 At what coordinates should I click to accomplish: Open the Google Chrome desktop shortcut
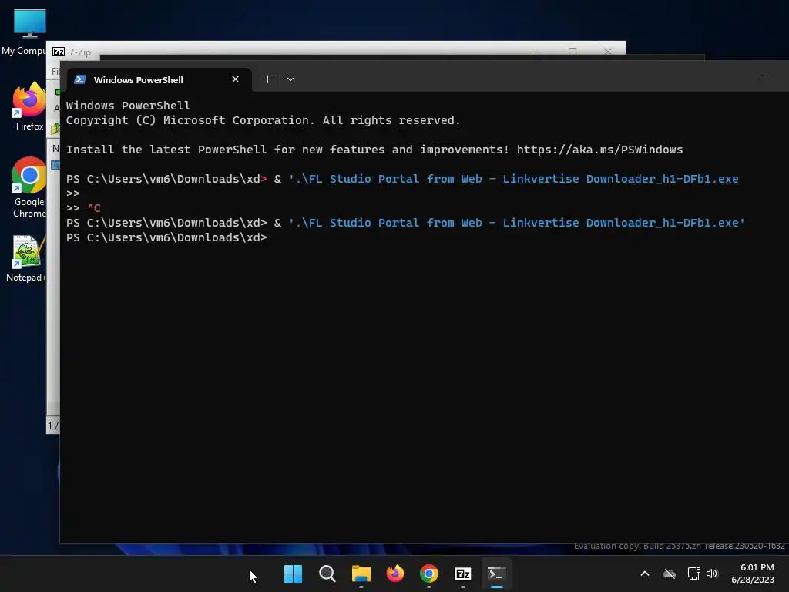(x=29, y=187)
